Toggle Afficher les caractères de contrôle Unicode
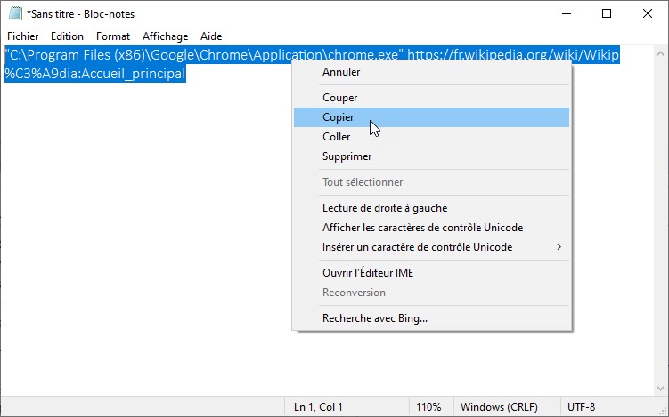669x417 pixels. 422,228
